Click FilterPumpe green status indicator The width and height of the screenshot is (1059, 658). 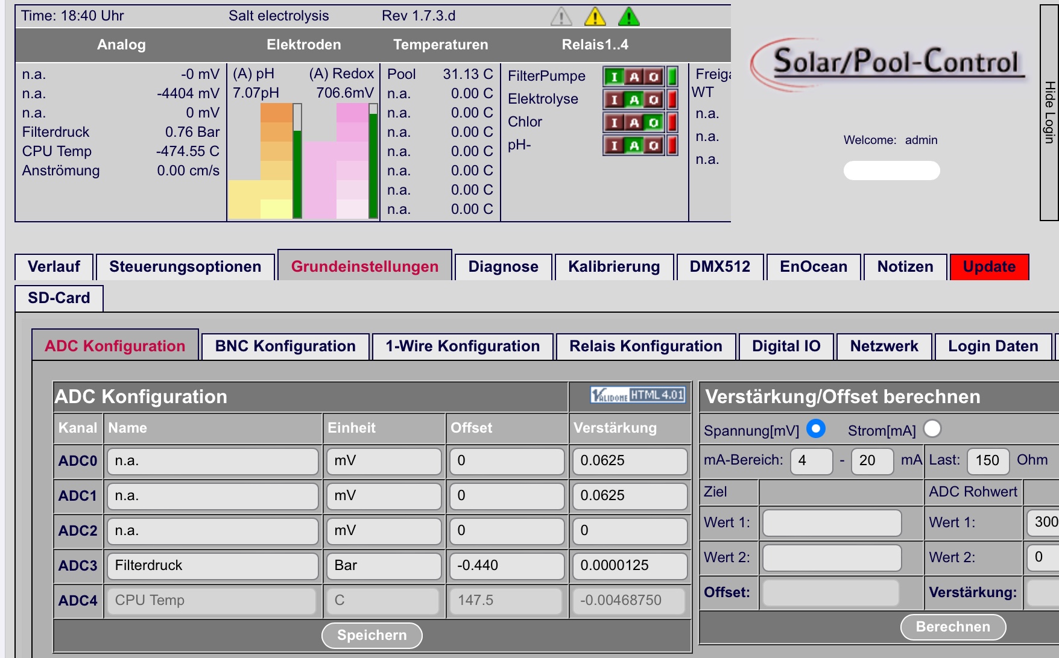672,77
